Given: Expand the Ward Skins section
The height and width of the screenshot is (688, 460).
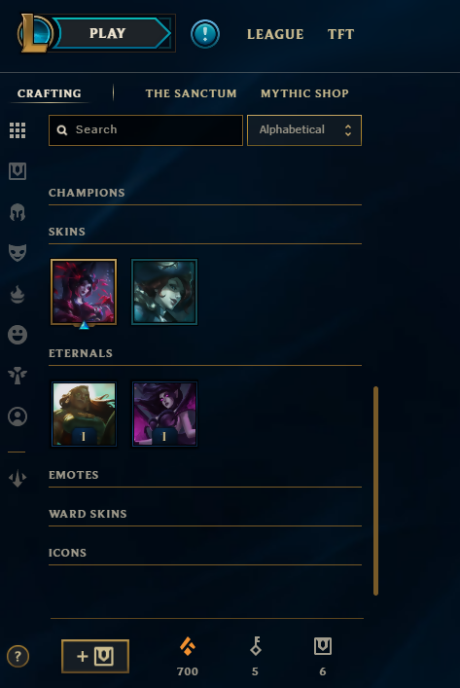Looking at the screenshot, I should coord(88,514).
